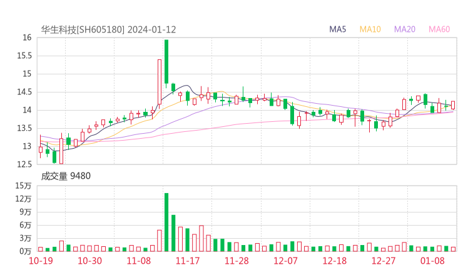This screenshot has height=275, width=463.
Task: Click the 15.5 price axis label
Action: 24,56
